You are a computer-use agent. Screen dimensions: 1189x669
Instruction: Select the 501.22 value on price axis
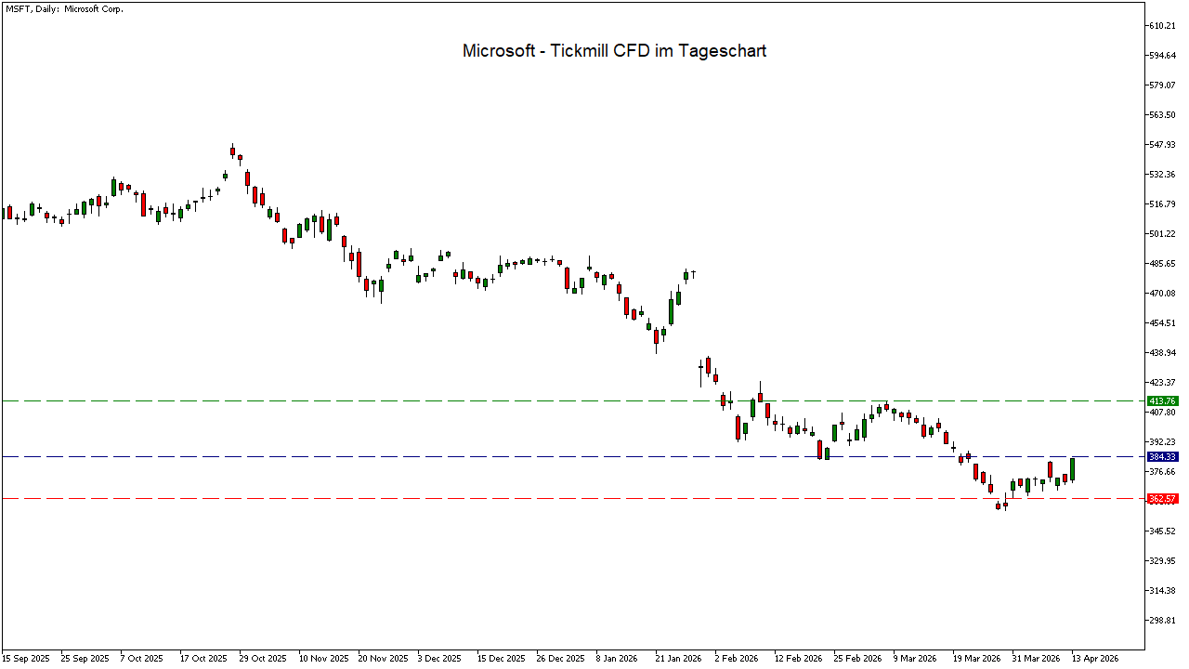pos(1163,234)
